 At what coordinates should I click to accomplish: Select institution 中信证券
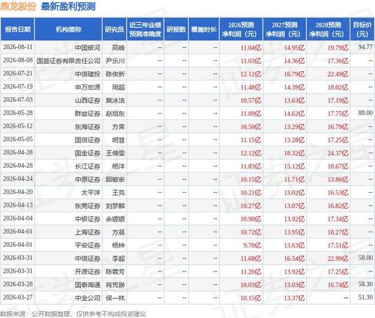point(88,258)
